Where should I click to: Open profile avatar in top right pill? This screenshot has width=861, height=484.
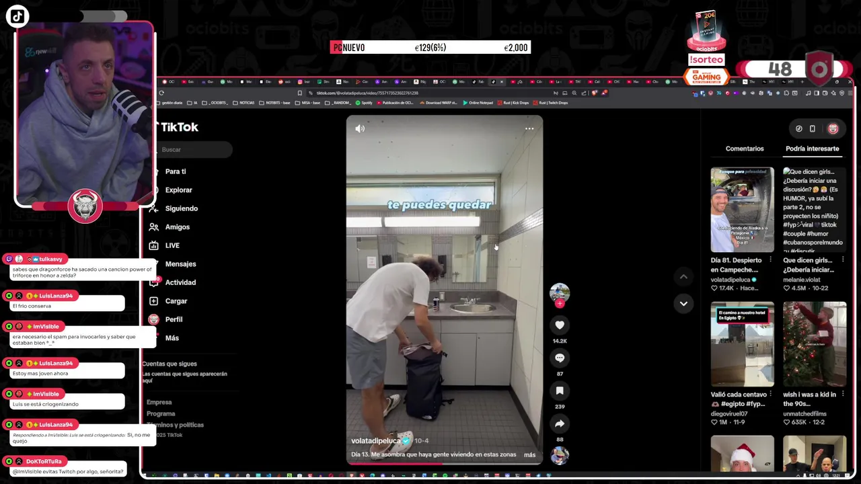pyautogui.click(x=833, y=128)
